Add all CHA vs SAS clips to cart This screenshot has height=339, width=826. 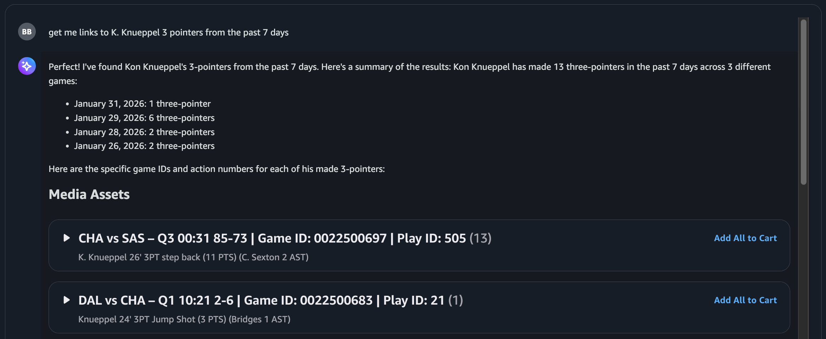tap(745, 238)
